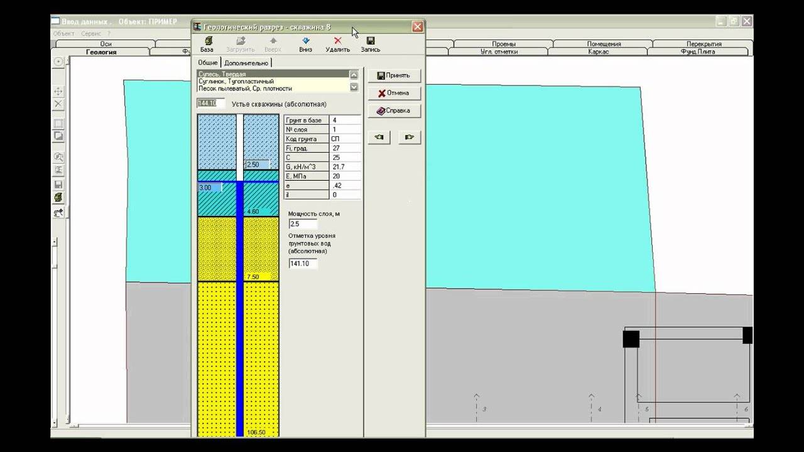
Task: Click the Мощность слоя field with 2.5
Action: [303, 224]
